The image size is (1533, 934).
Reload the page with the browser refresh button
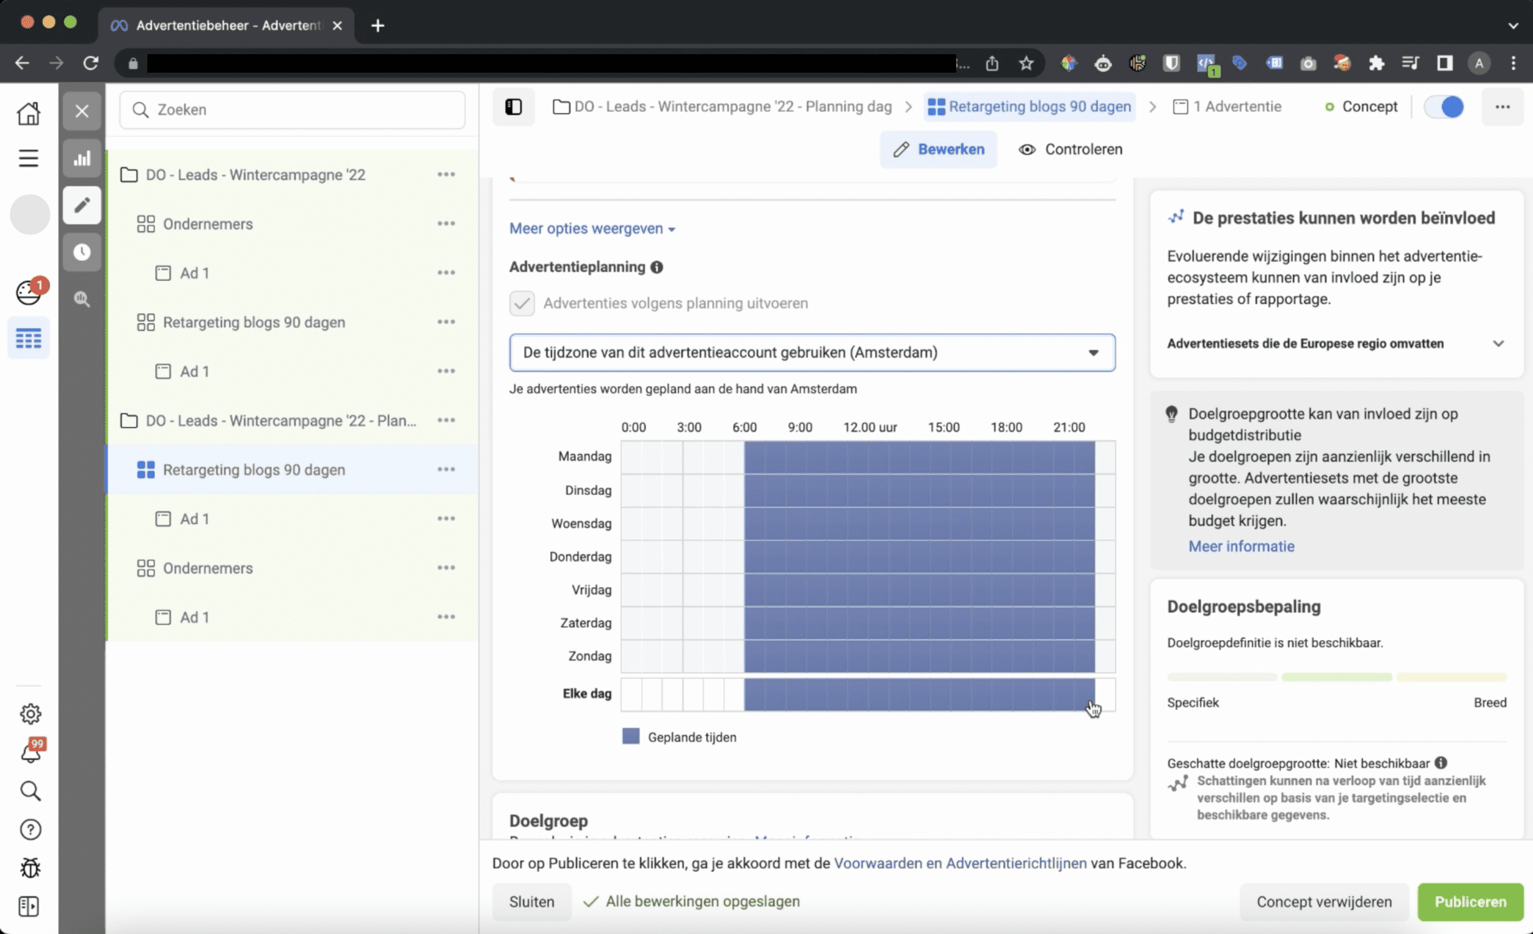(91, 63)
